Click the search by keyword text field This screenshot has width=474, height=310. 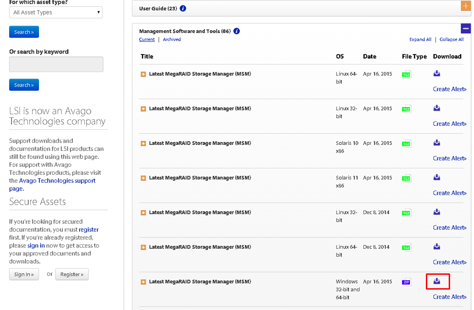pos(56,64)
